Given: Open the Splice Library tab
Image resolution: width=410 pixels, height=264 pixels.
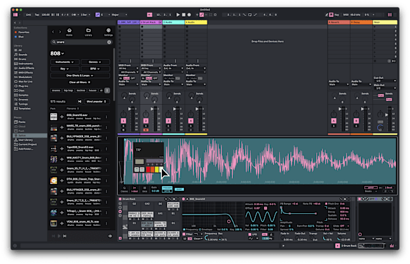Looking at the screenshot, I should pyautogui.click(x=88, y=32).
